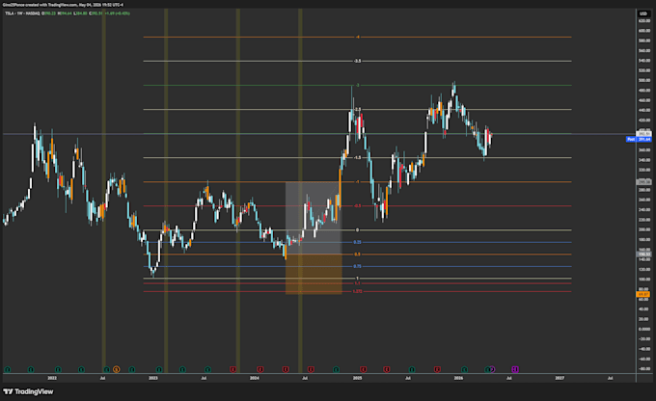Open the TradingView logo link
The height and width of the screenshot is (401, 656).
coord(28,391)
